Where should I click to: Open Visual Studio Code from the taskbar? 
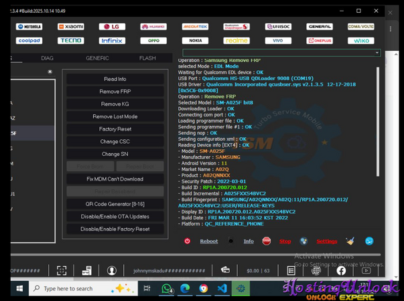coord(222,289)
